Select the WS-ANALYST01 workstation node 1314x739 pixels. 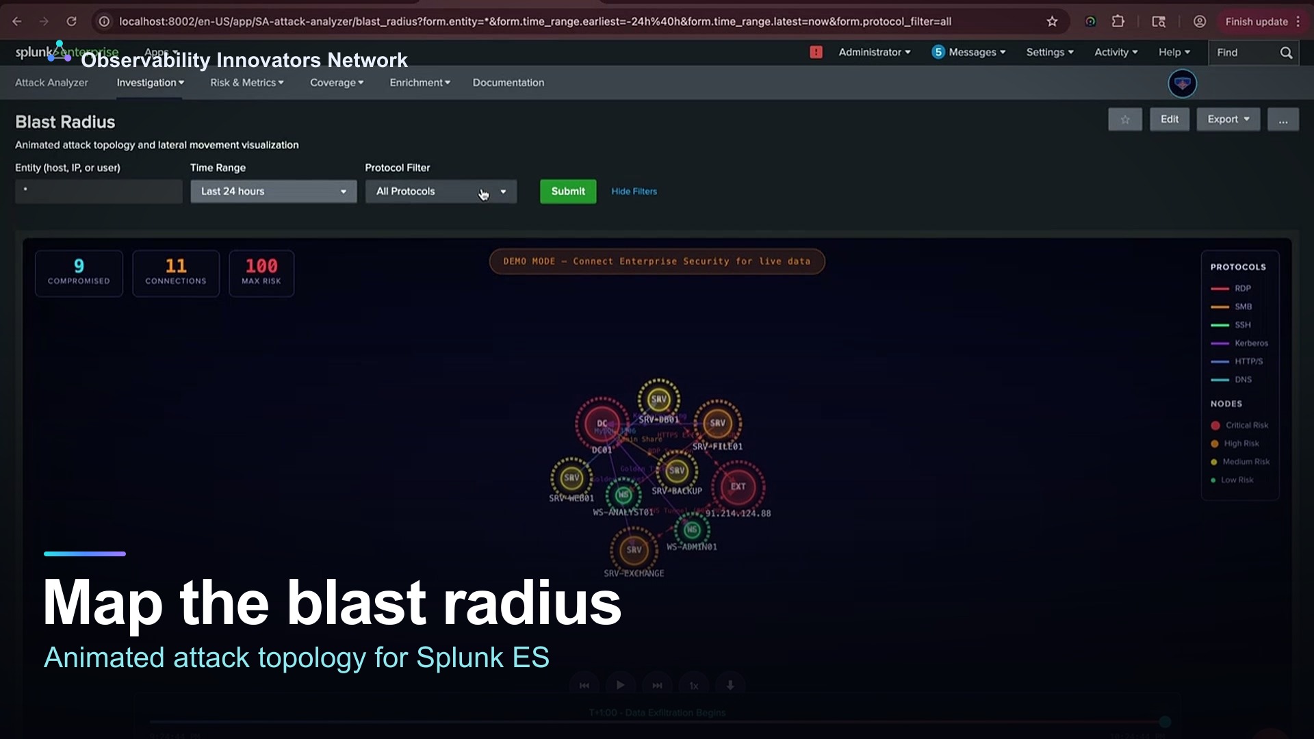(623, 494)
